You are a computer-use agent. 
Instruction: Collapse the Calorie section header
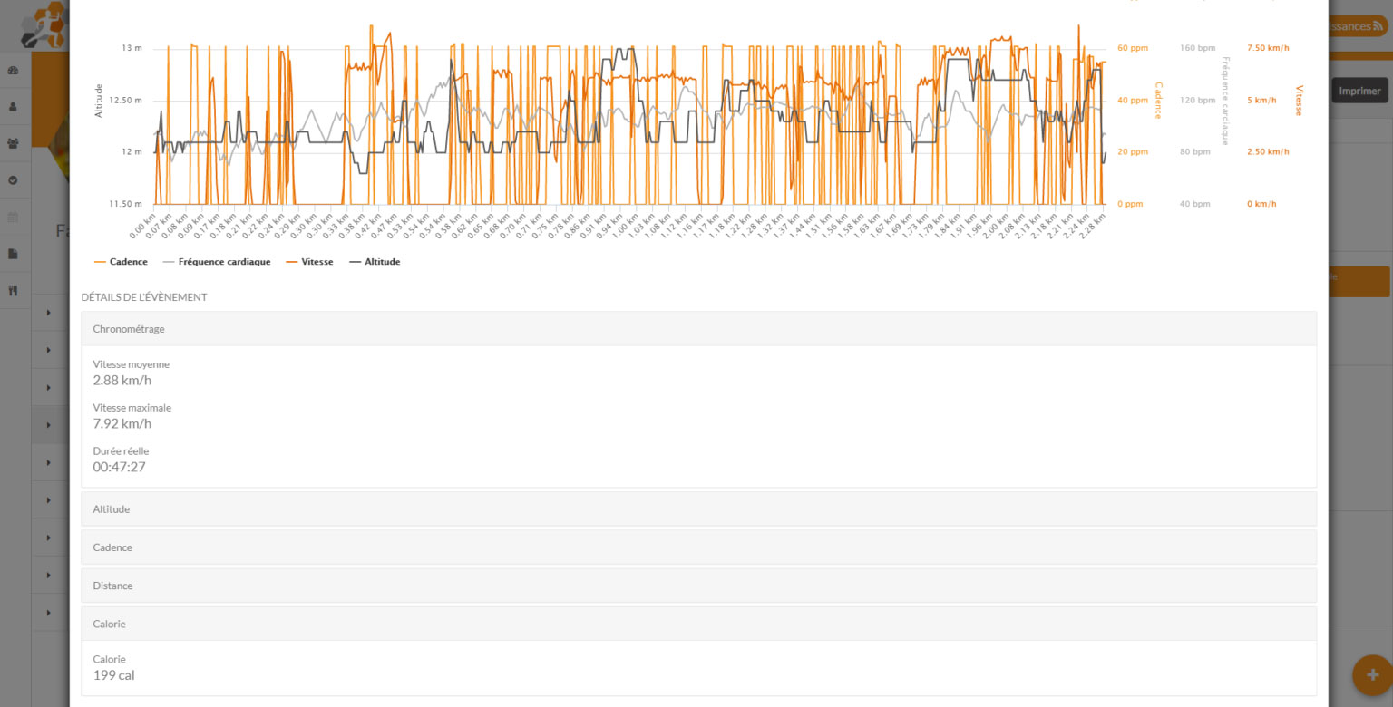pos(698,624)
